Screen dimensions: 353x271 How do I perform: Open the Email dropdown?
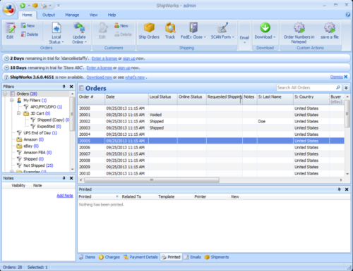[244, 39]
